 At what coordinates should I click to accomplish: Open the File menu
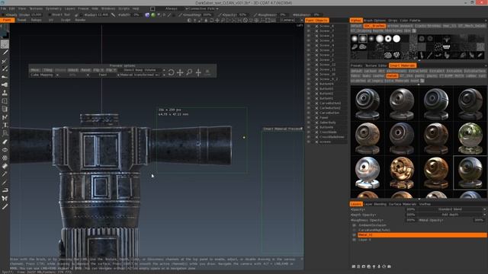coord(3,8)
